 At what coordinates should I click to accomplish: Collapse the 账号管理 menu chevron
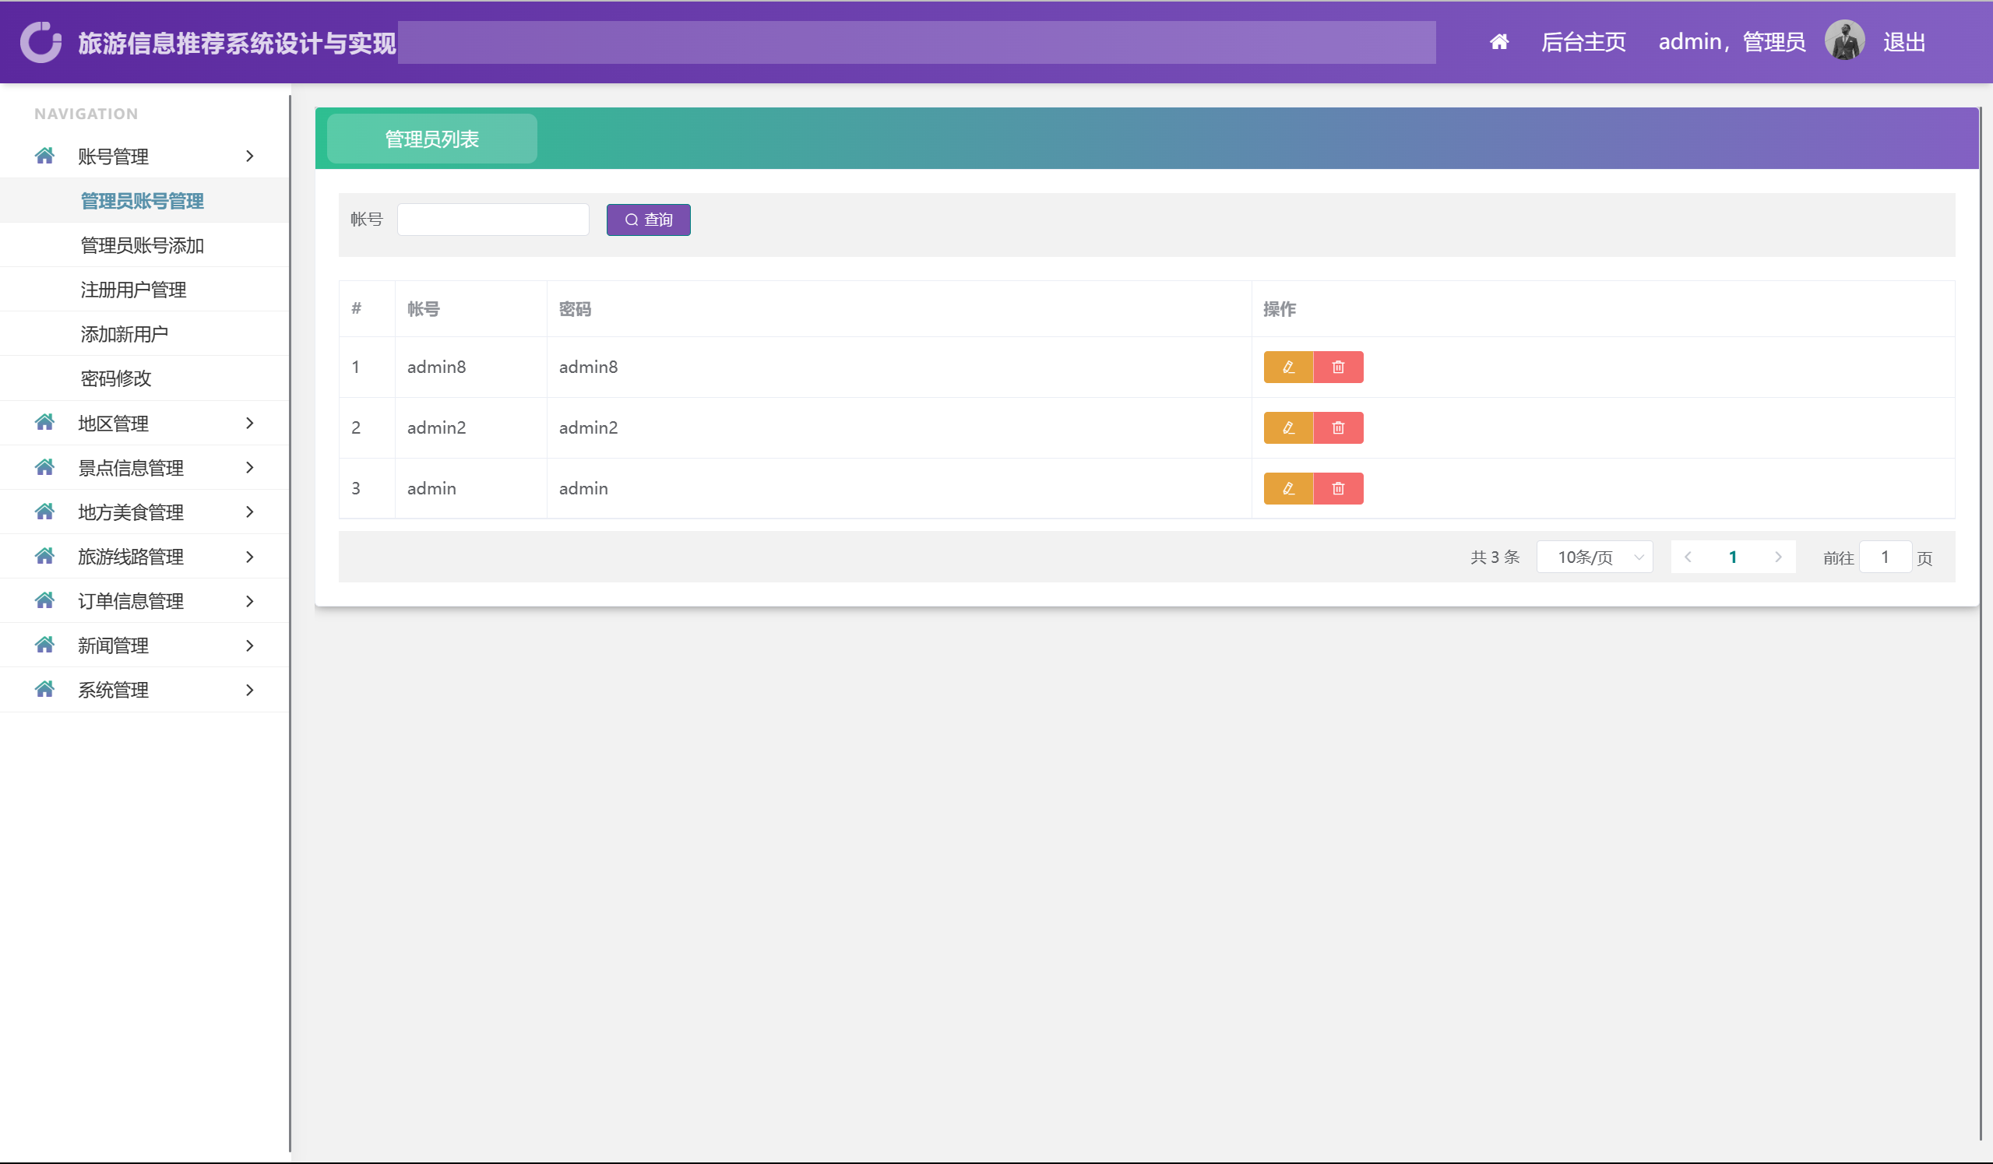(250, 156)
